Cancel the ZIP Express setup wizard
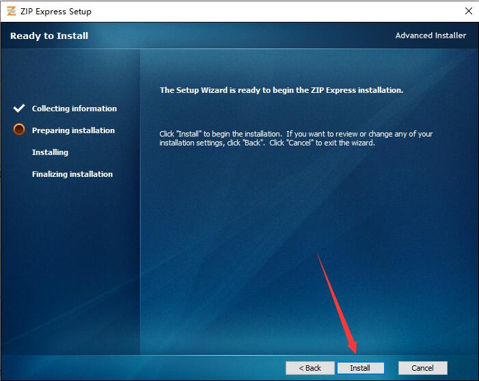 (x=422, y=368)
